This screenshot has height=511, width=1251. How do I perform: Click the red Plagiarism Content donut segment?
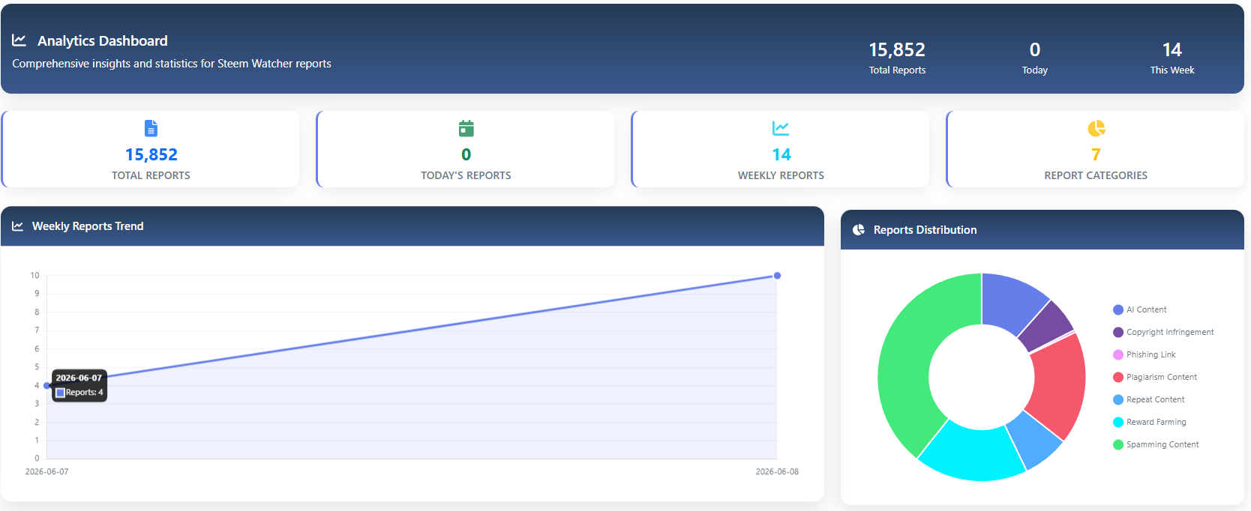[x=1059, y=384]
